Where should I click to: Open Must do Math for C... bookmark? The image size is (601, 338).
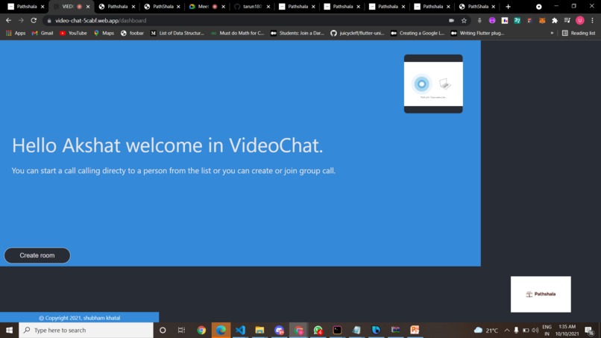(238, 33)
